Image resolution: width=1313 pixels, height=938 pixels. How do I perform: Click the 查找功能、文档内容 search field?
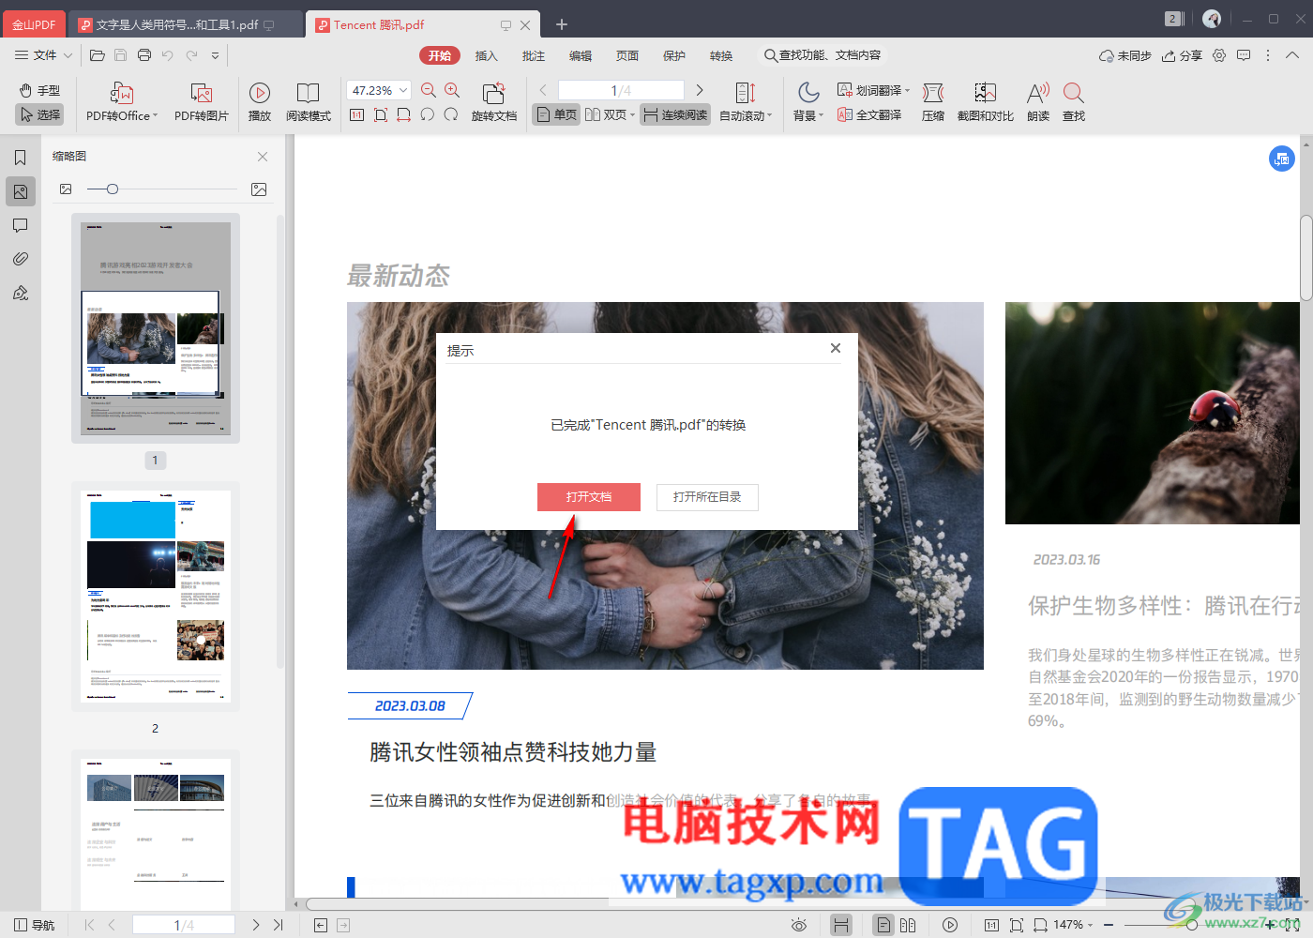click(823, 55)
